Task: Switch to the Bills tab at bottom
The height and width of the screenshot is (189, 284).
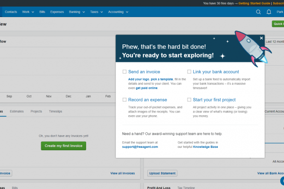Action: pos(15,188)
